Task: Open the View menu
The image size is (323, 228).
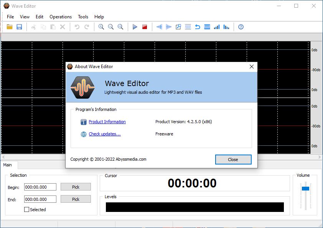Action: coord(25,17)
